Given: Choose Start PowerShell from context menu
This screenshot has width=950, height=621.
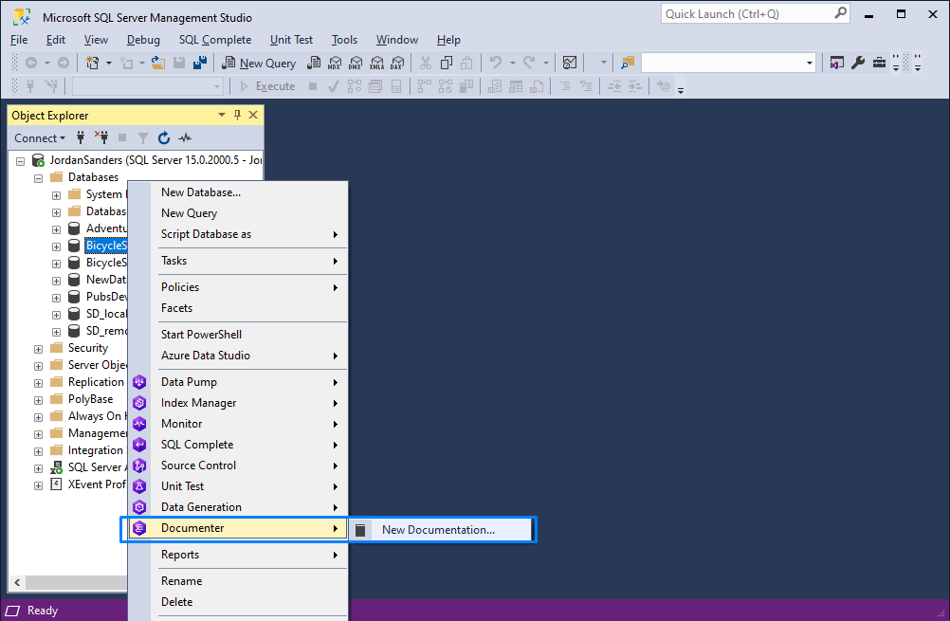Looking at the screenshot, I should tap(238, 335).
